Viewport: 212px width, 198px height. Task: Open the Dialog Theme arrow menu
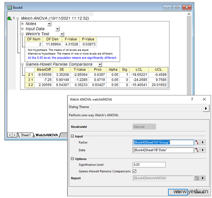pyautogui.click(x=206, y=108)
